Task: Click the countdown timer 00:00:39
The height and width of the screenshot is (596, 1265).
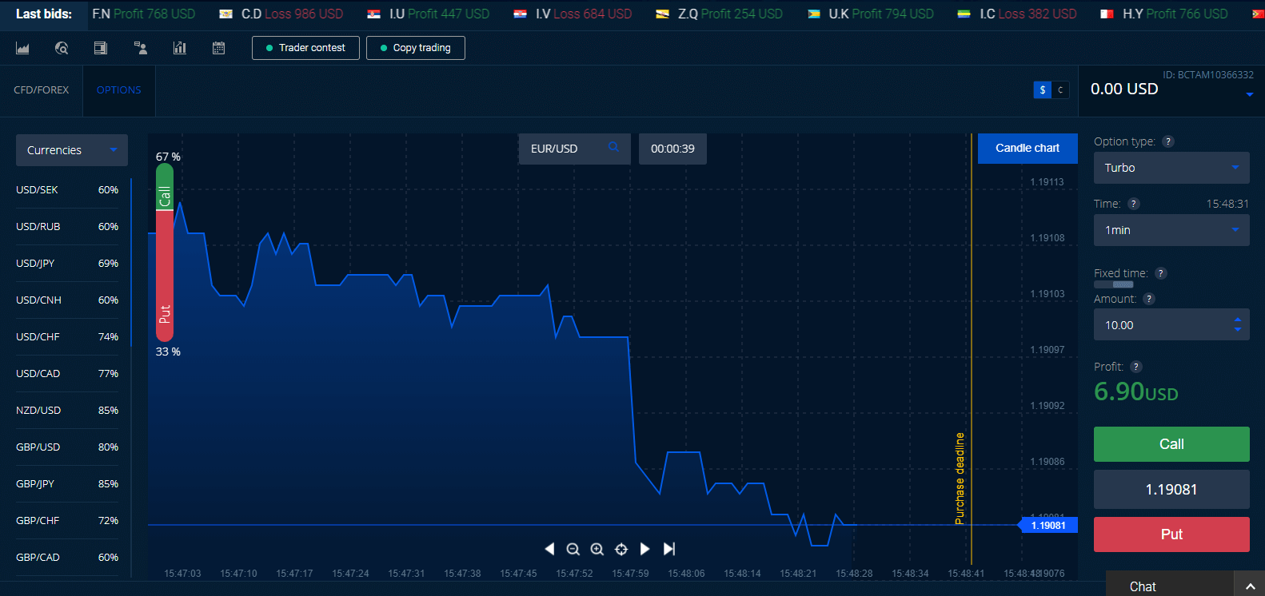Action: [x=672, y=149]
